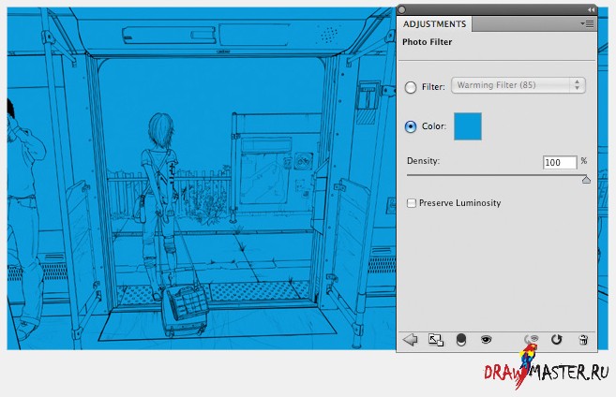
Task: Clip adjustment to layer icon
Action: 461,340
